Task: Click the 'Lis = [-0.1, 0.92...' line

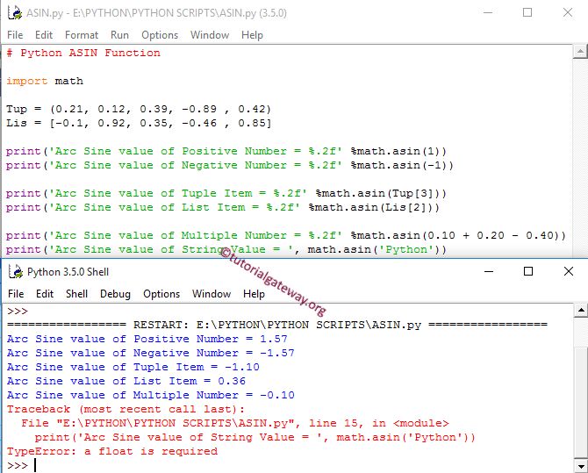Action: pos(139,123)
